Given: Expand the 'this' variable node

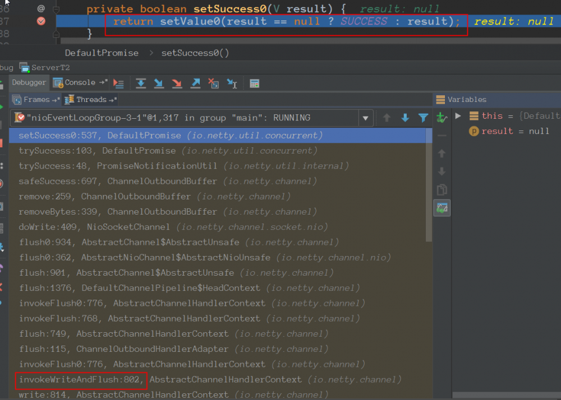Looking at the screenshot, I should point(458,116).
